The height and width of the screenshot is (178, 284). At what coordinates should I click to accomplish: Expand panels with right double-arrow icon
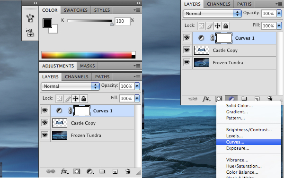[x=139, y=3]
